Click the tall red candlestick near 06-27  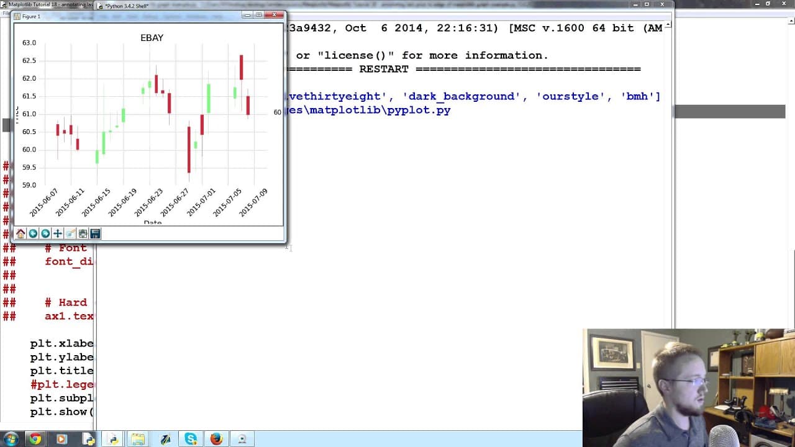coord(189,150)
